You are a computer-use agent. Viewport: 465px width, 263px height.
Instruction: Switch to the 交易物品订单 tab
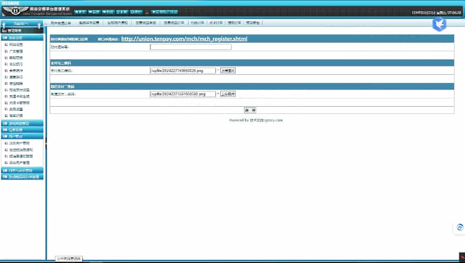pyautogui.click(x=174, y=23)
